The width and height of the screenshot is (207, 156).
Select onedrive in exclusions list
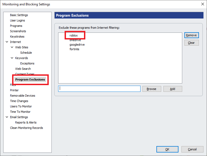click(75, 40)
